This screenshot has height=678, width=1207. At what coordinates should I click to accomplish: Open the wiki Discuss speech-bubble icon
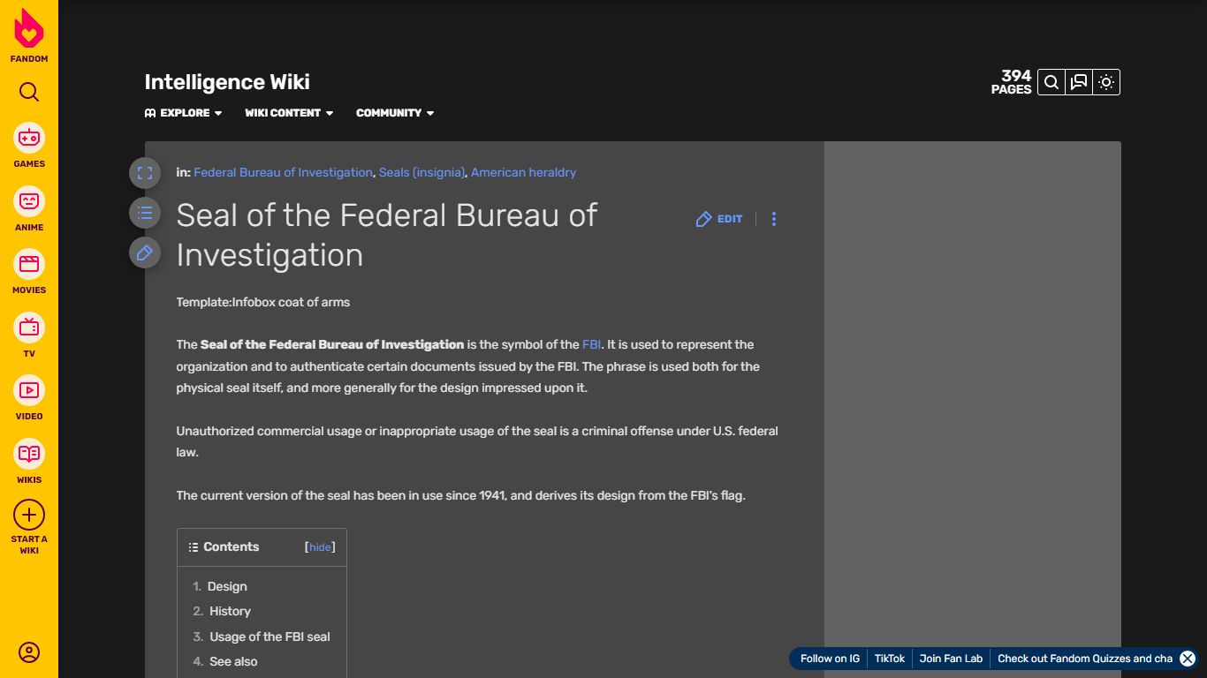coord(1079,82)
